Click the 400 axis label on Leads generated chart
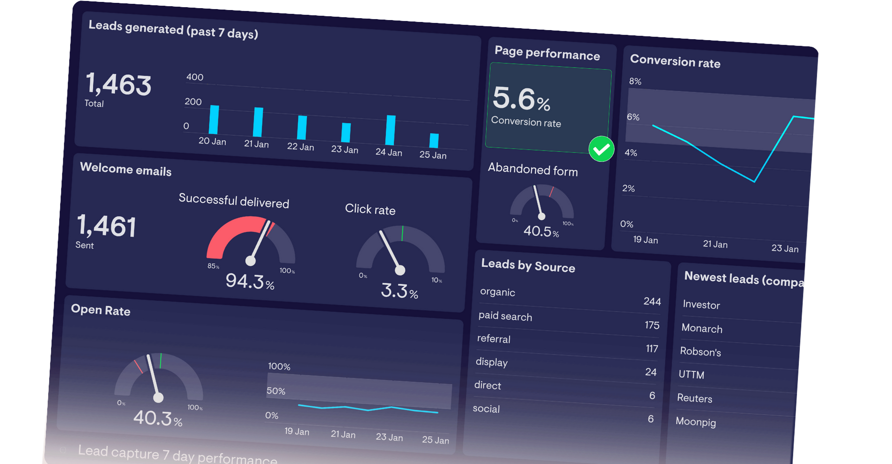Screen dimensions: 892x464 [x=195, y=77]
